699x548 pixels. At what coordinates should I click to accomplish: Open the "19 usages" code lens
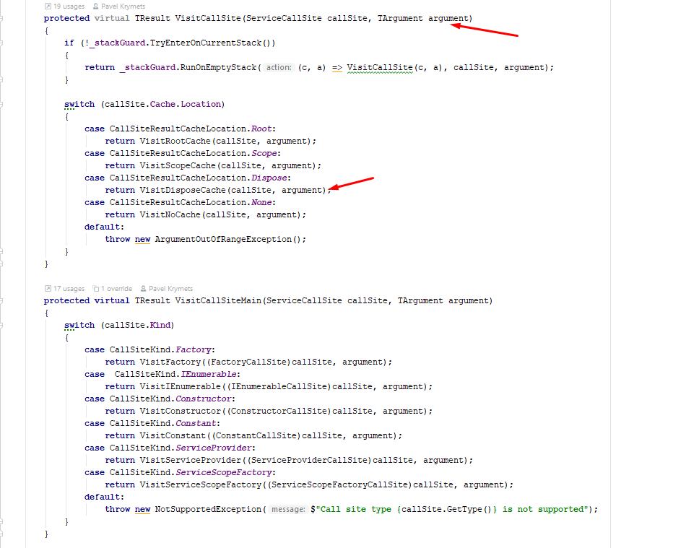69,6
